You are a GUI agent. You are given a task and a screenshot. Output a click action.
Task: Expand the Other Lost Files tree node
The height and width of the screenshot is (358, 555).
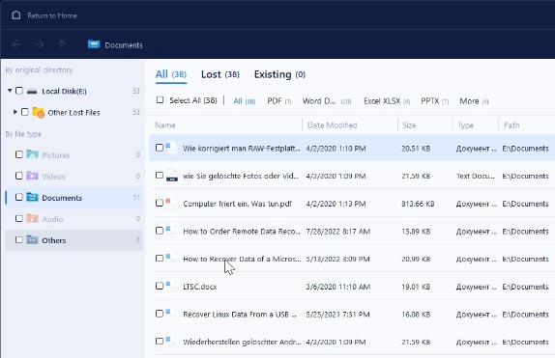[15, 112]
